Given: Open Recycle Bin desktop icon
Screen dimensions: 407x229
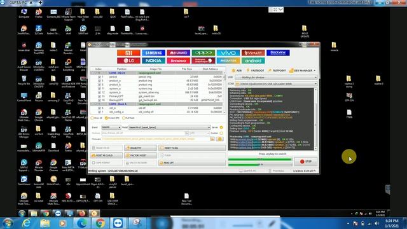Looking at the screenshot, I should coord(24,80).
